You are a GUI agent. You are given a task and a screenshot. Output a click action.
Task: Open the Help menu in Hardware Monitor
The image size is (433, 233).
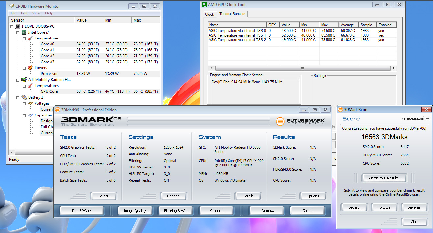(49, 13)
